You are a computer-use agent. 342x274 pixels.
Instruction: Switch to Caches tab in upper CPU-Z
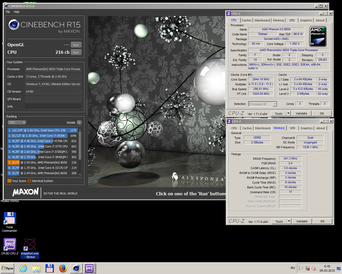(246, 20)
